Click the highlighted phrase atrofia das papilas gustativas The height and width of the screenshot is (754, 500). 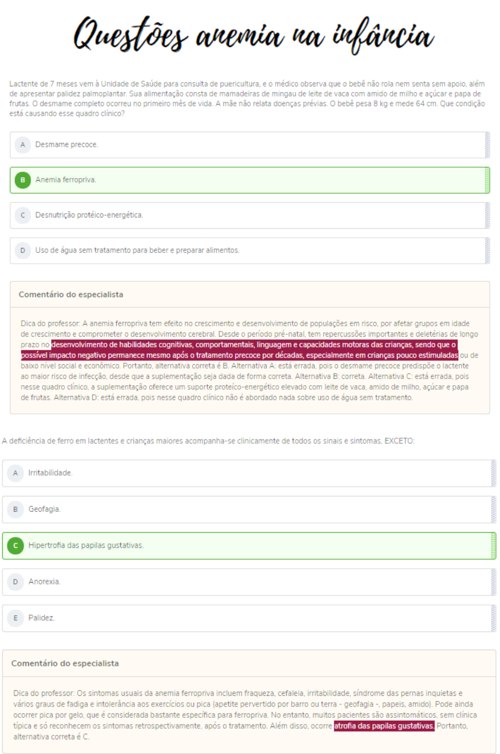click(x=384, y=726)
